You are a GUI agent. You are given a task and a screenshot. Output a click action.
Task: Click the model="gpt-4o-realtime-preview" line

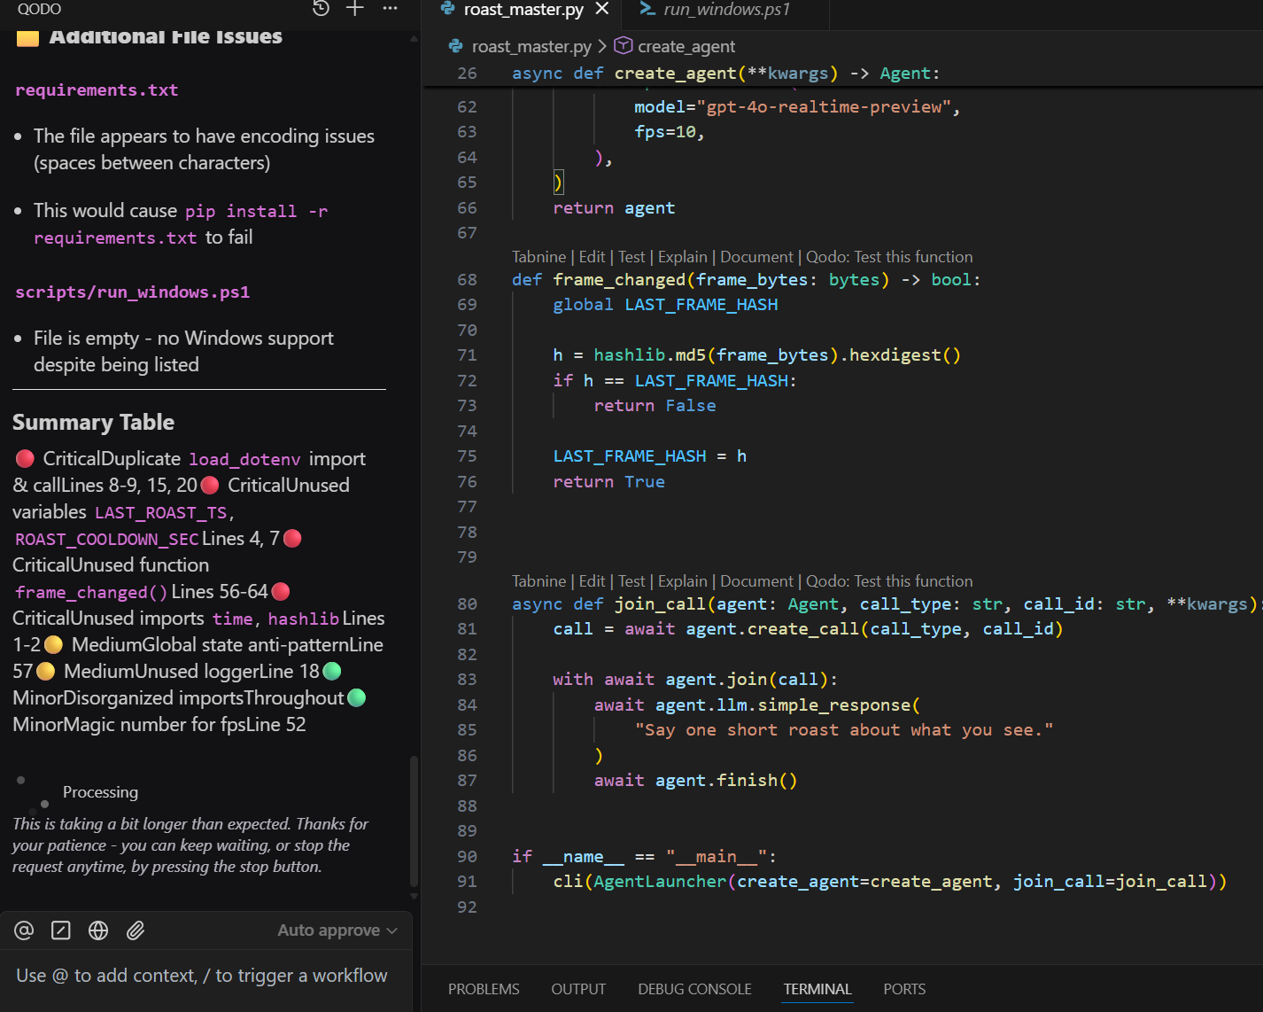797,107
